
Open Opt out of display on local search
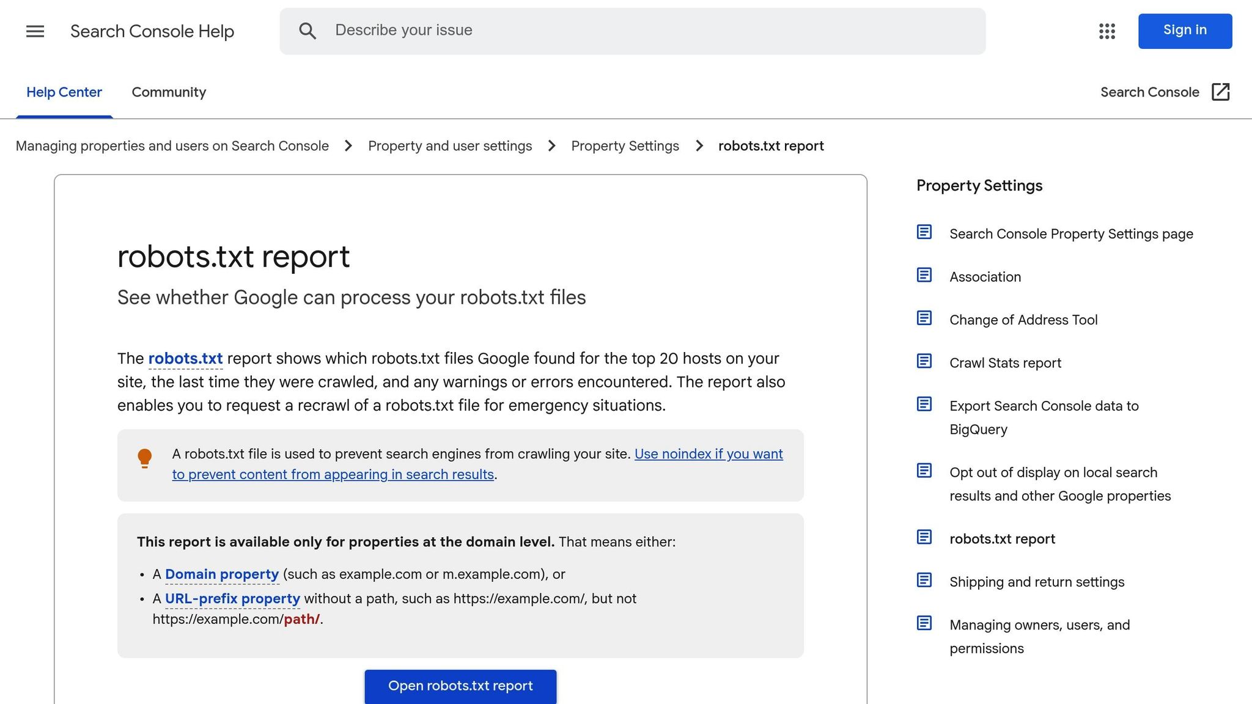pos(1060,484)
